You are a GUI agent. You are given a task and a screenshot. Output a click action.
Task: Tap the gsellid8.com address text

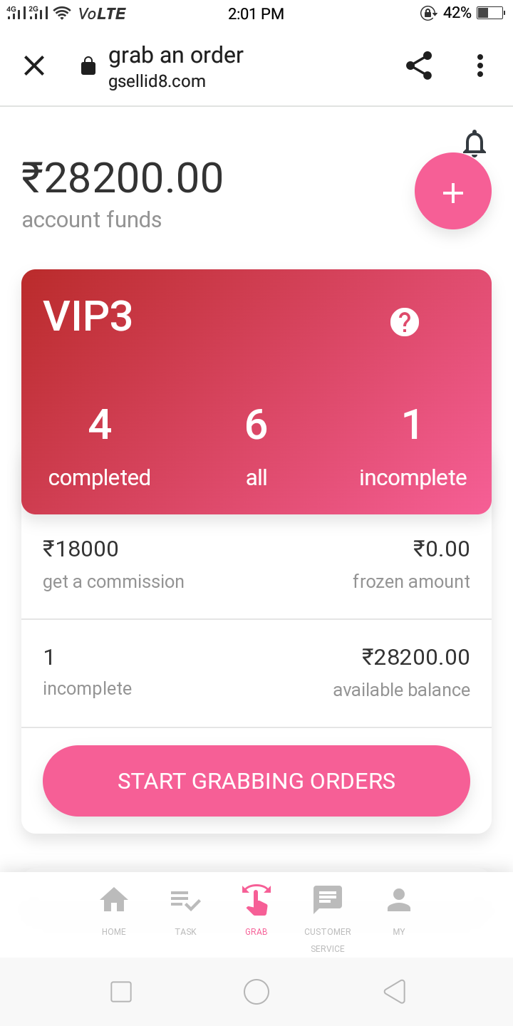pyautogui.click(x=157, y=82)
